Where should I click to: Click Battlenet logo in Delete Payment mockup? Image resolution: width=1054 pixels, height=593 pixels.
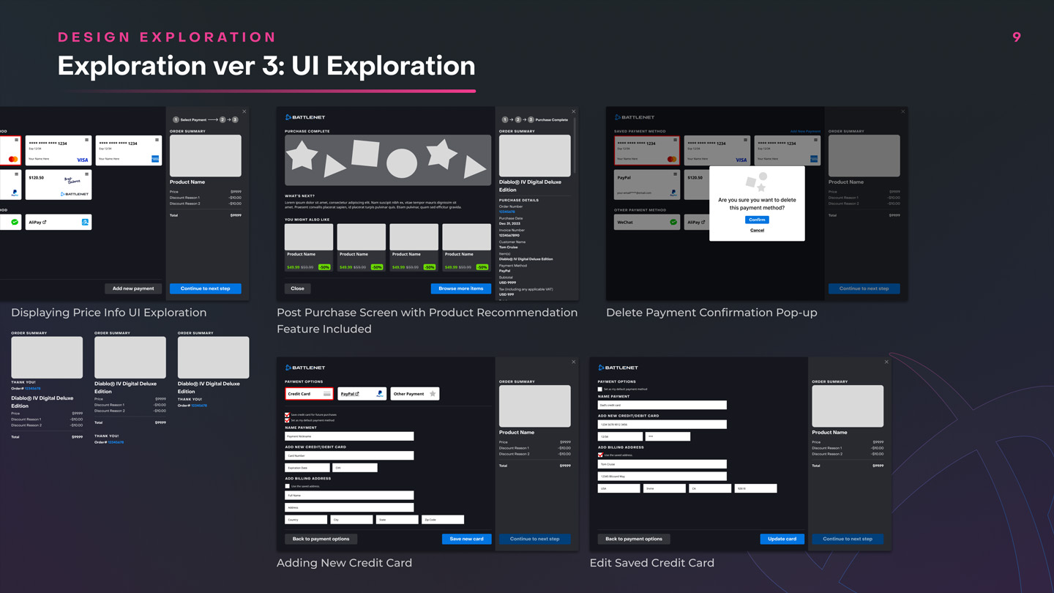(635, 117)
